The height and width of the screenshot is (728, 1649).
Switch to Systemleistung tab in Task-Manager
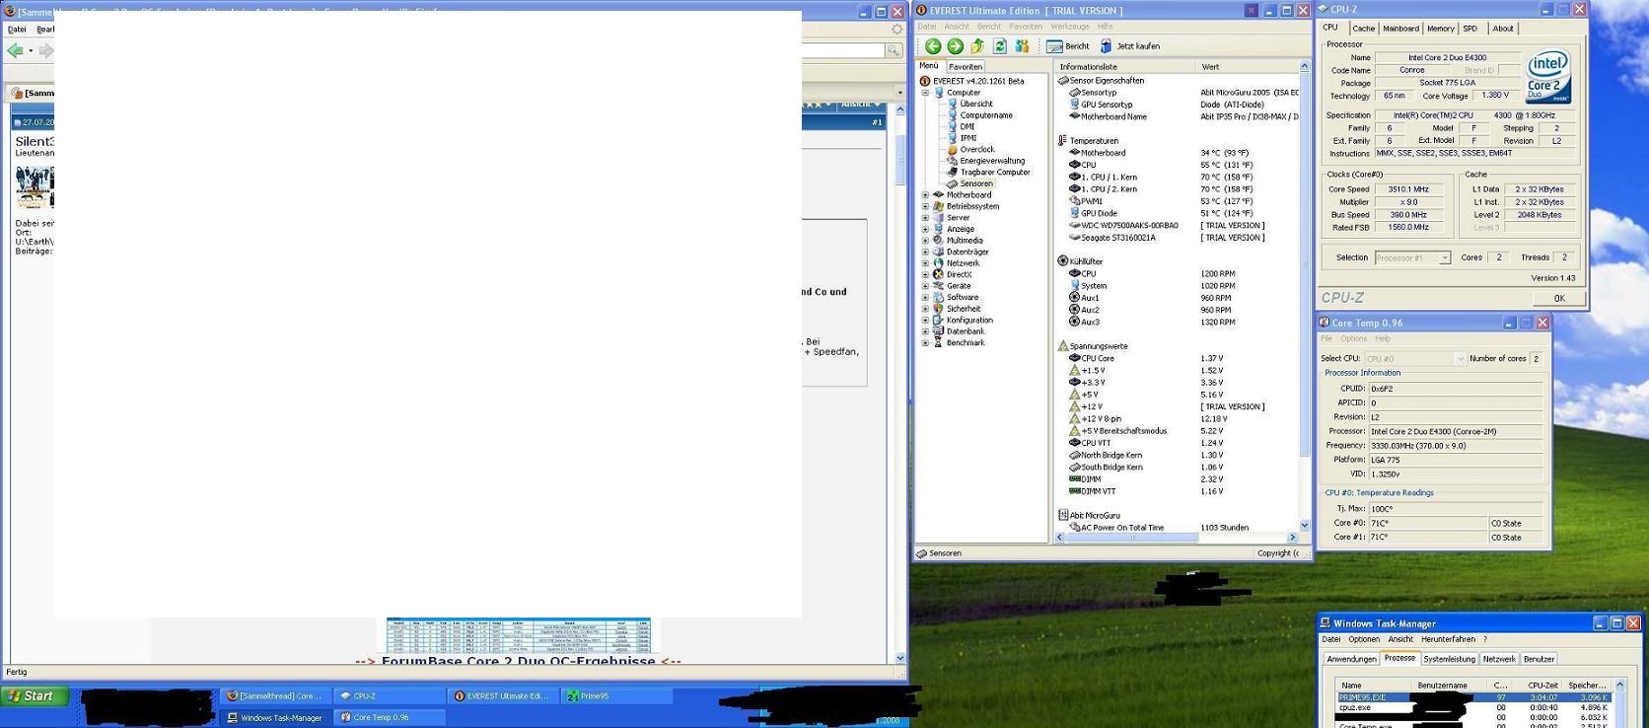(x=1449, y=659)
